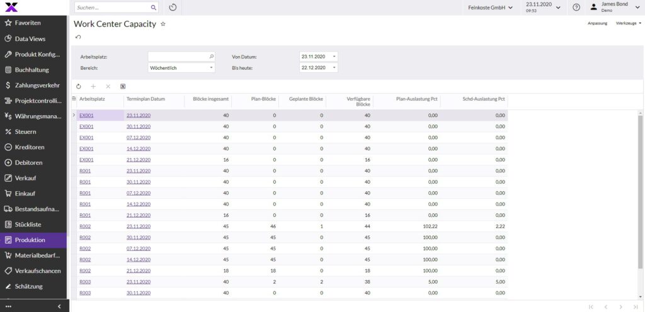Go to first page arrow
Image resolution: width=645 pixels, height=312 pixels.
[591, 307]
